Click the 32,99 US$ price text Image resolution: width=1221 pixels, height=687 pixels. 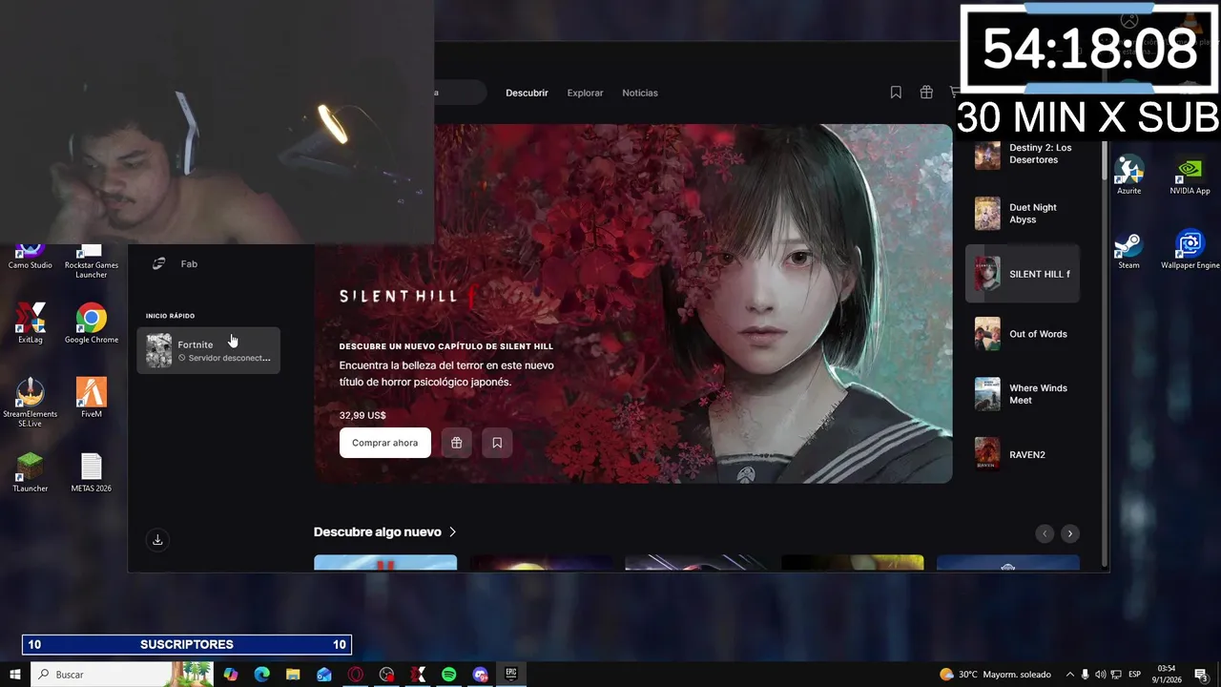click(x=362, y=416)
